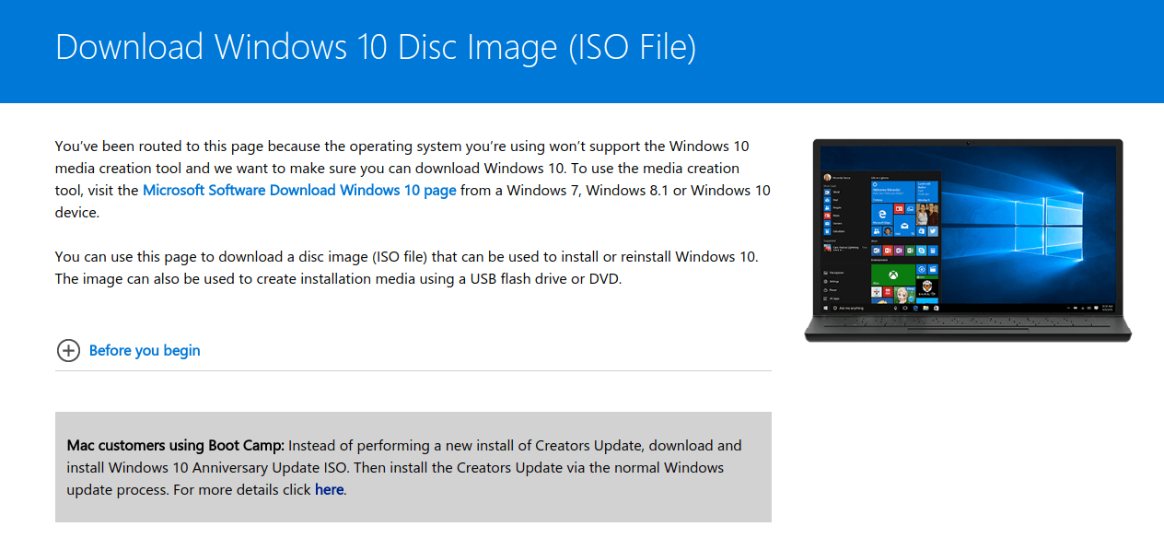Click the paragraph starting 'You can use this page'
The height and width of the screenshot is (538, 1164).
coord(407,267)
